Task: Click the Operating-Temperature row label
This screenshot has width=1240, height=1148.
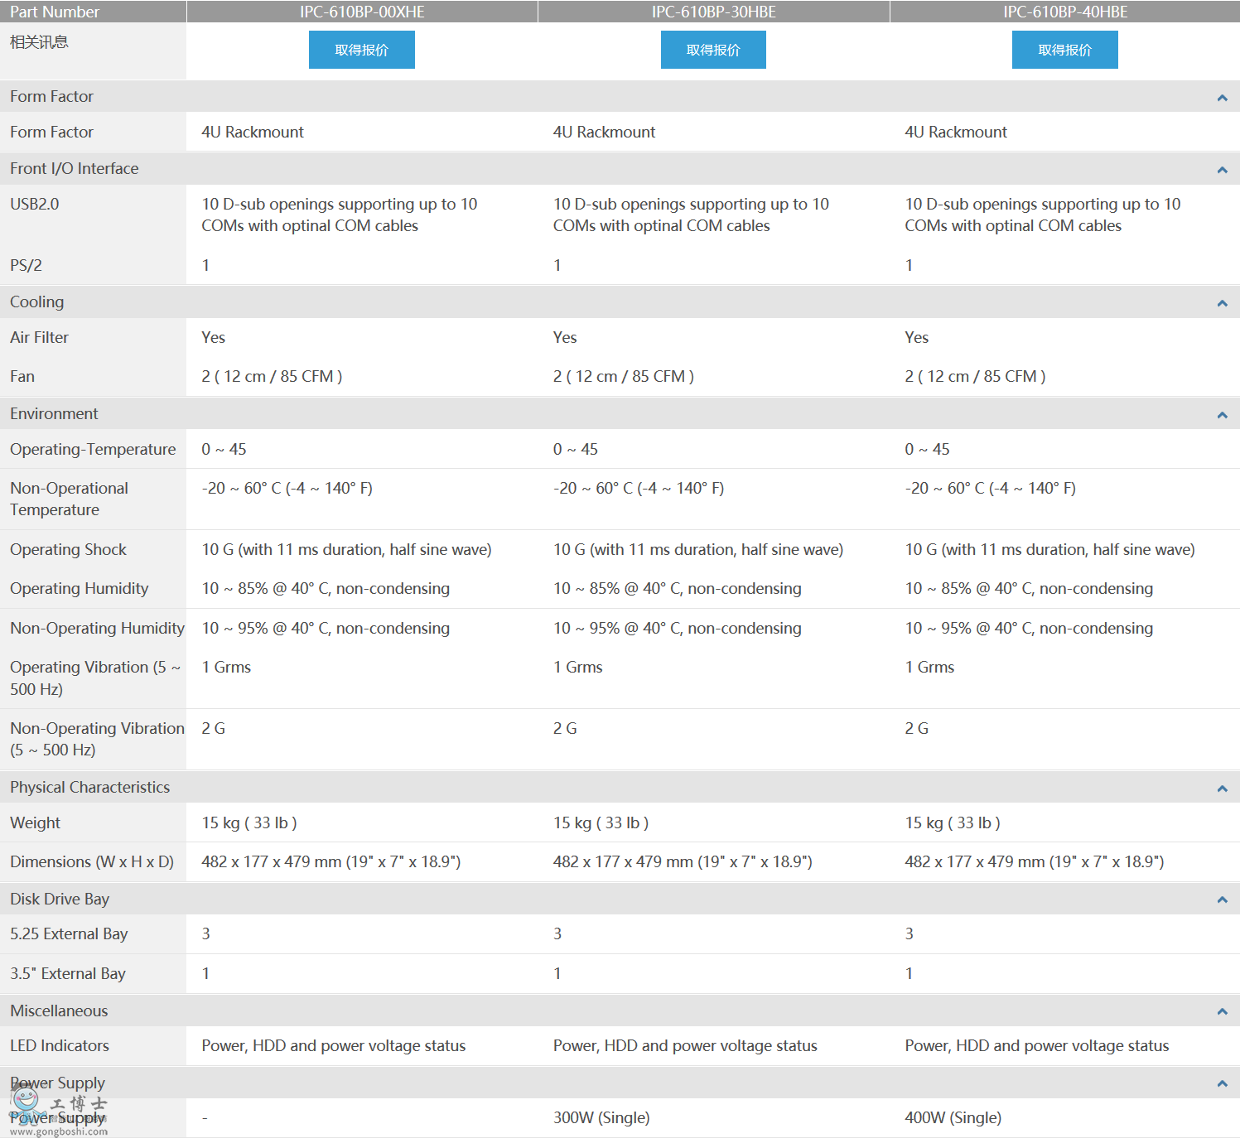Action: click(x=93, y=449)
